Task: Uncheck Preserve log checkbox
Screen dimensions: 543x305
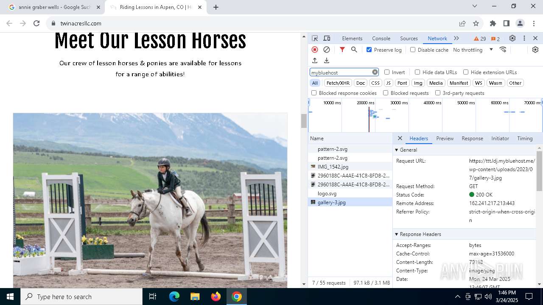Action: point(369,50)
